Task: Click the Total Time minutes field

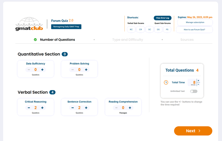Action: coord(193,82)
